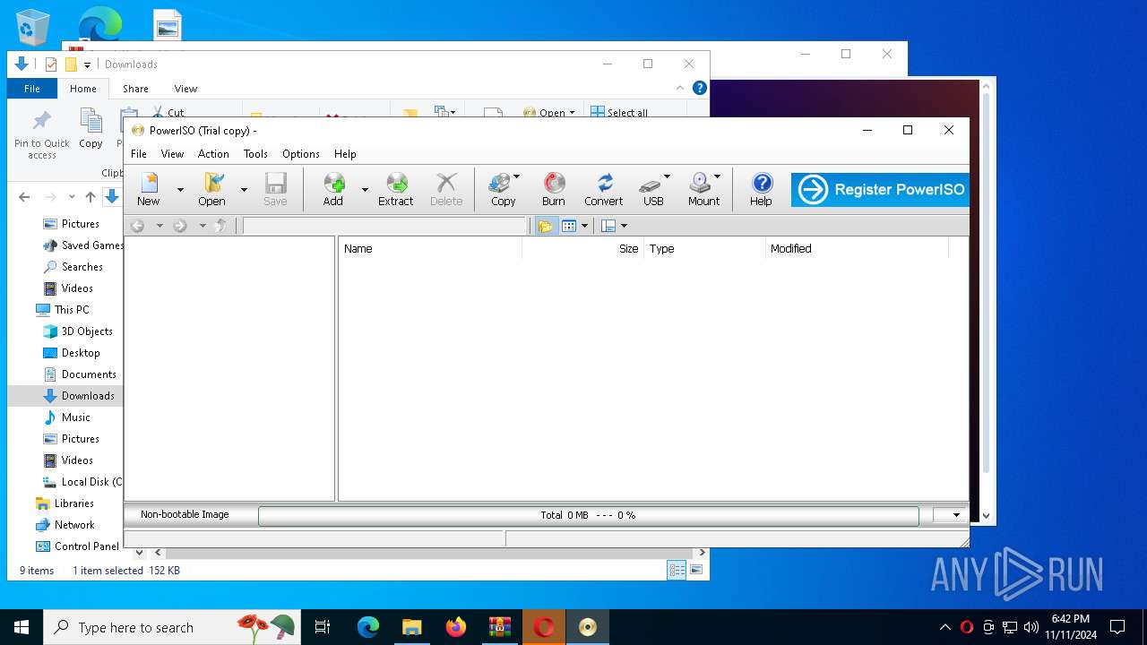Click the Copy disc toolbar icon
This screenshot has width=1147, height=645.
[x=504, y=189]
